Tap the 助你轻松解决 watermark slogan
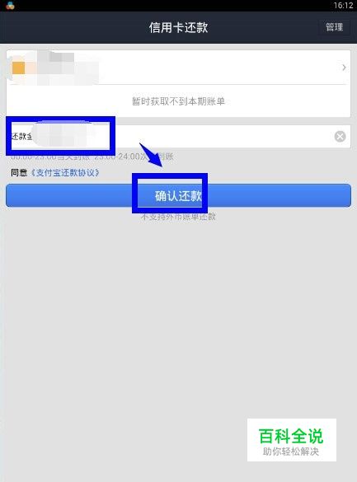This screenshot has width=357, height=482. pyautogui.click(x=291, y=452)
